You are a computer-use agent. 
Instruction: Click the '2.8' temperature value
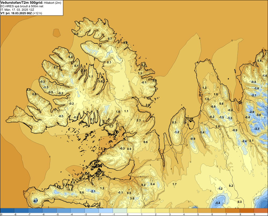148,105
